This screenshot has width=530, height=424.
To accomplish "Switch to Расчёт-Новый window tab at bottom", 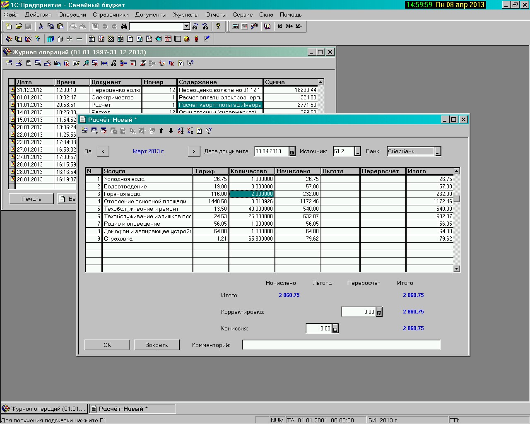I will click(132, 409).
